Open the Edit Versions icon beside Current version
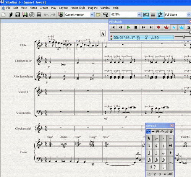Viewport: 191px width, 177px height. [x=61, y=15]
